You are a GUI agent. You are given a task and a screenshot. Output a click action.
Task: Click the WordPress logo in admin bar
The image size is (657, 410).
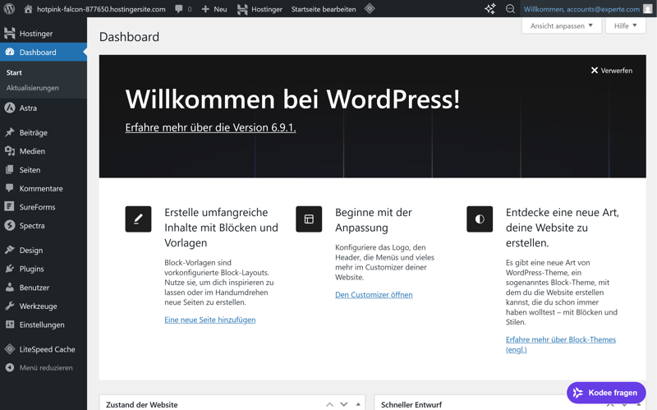pos(10,9)
